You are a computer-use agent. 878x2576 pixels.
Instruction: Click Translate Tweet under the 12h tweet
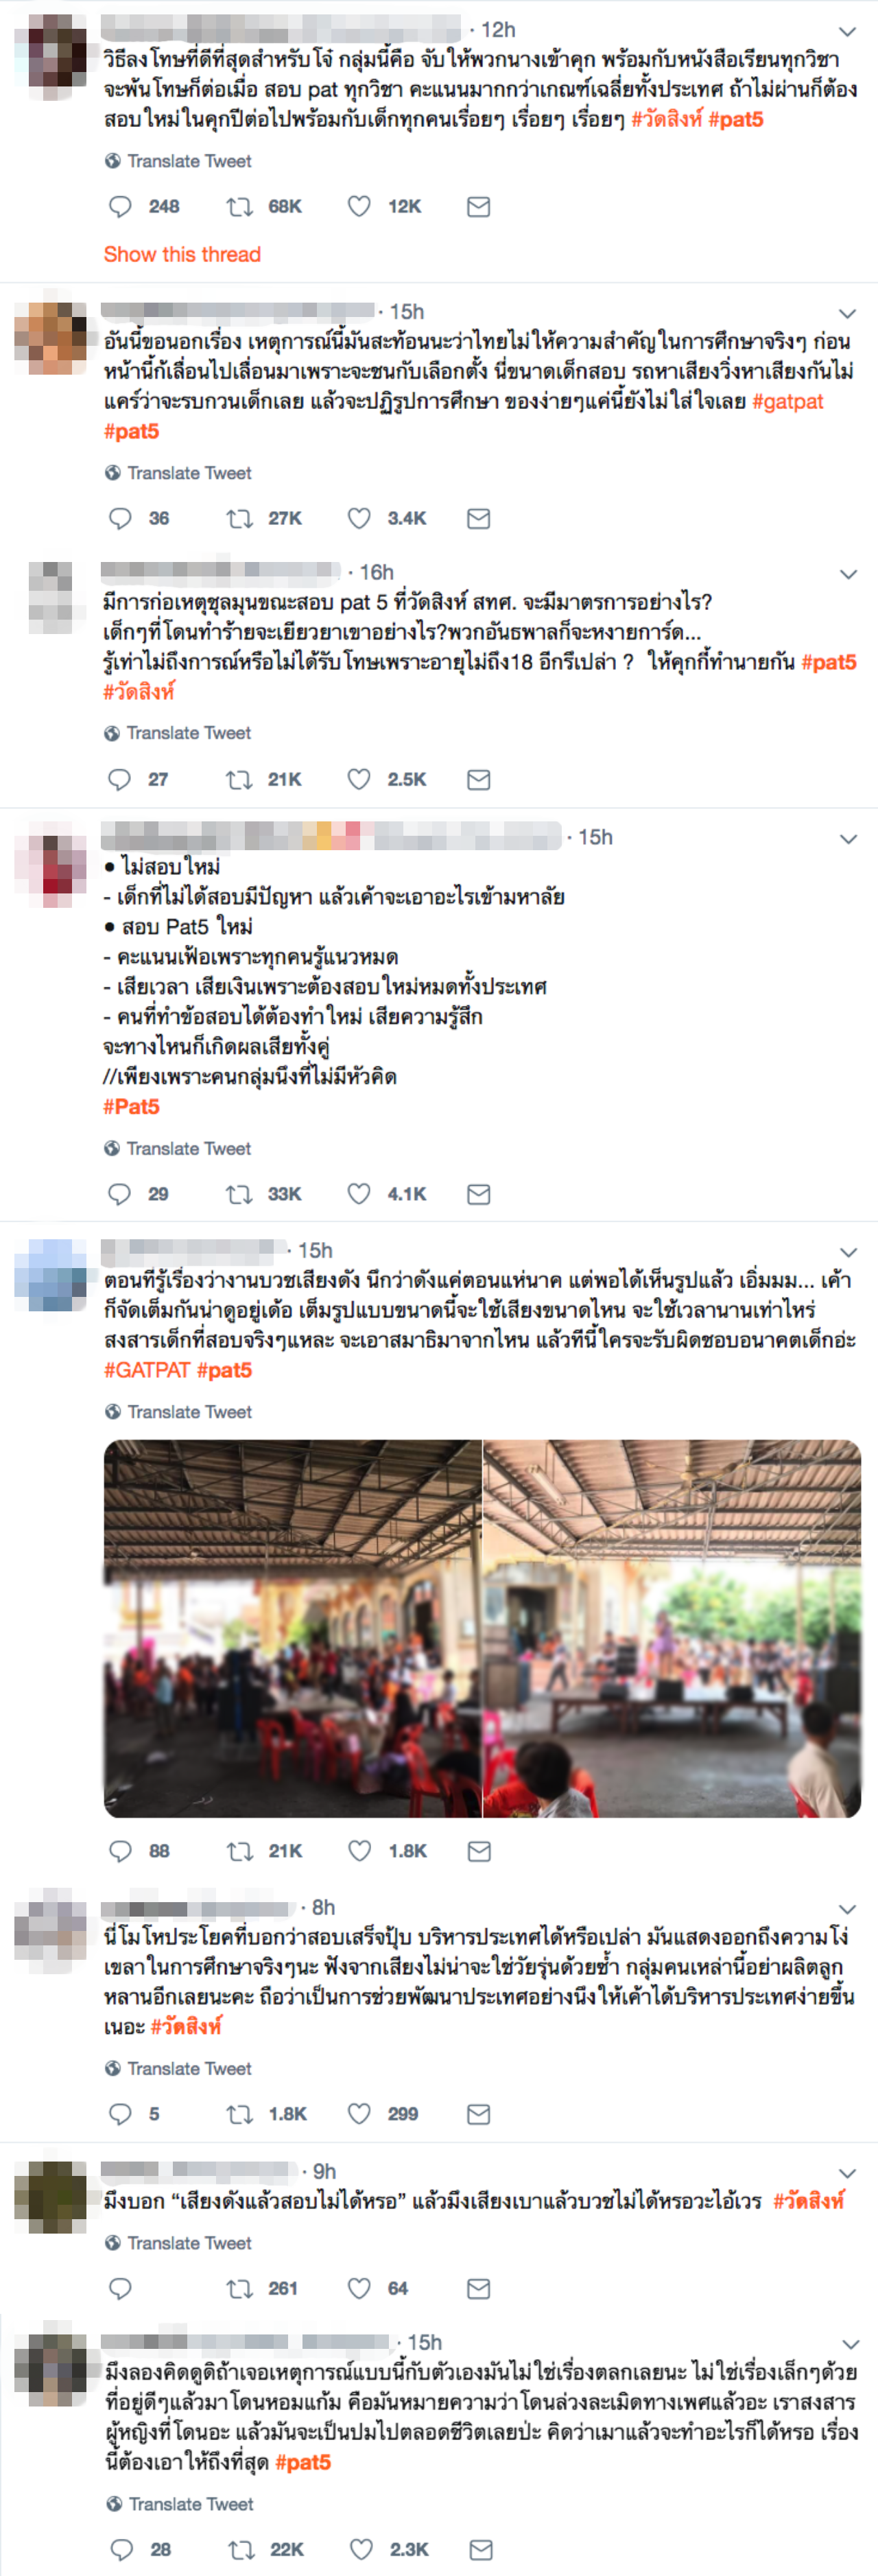[178, 161]
